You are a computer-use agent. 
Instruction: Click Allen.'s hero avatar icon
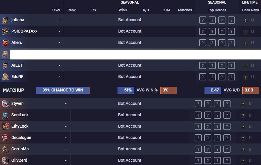coord(5,43)
